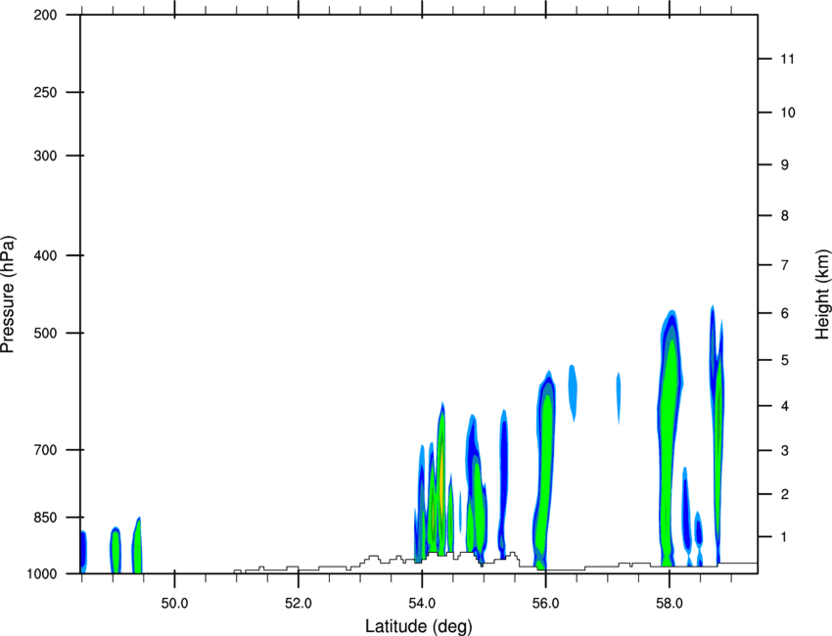Pick the 6 km height label
Viewport: 832px width, 636px height.
785,313
